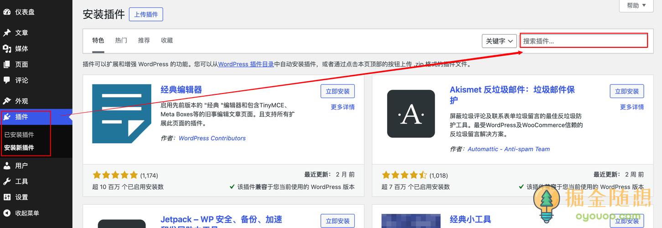Screen dimensions: 662x228
Task: Follow the WordPress 插件目录 link
Action: 246,64
